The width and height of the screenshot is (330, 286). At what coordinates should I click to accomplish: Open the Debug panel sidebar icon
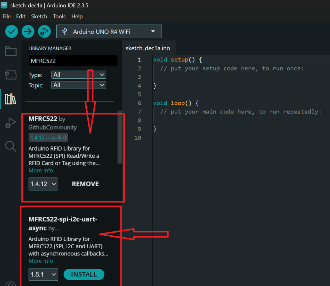[x=11, y=123]
